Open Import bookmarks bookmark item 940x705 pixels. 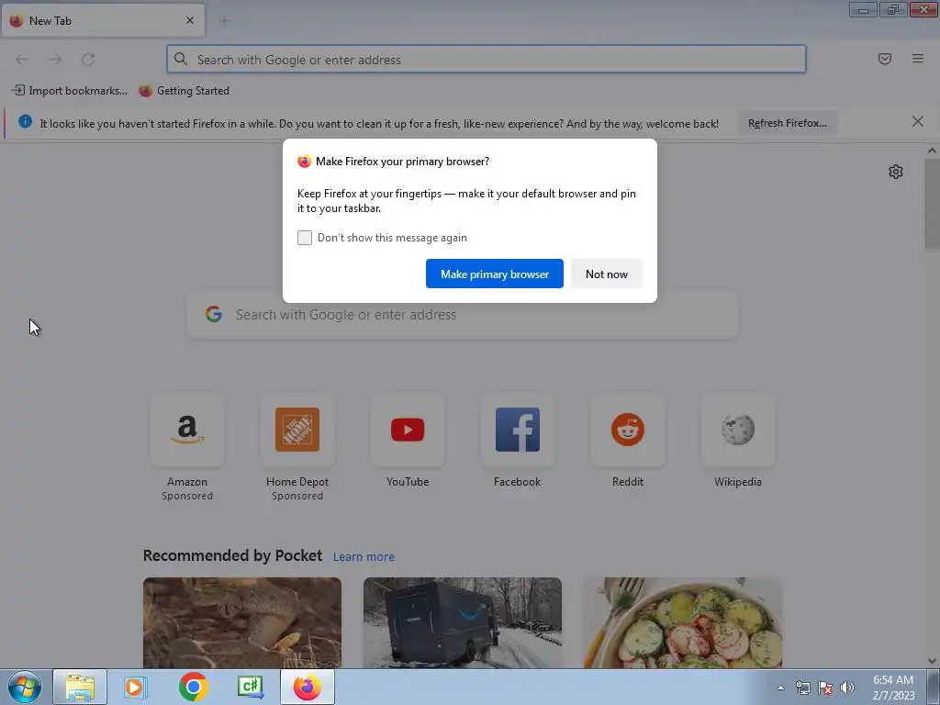coord(70,91)
